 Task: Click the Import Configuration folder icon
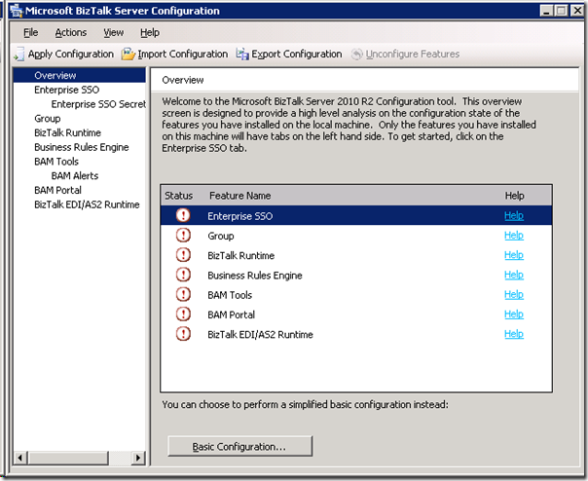129,55
